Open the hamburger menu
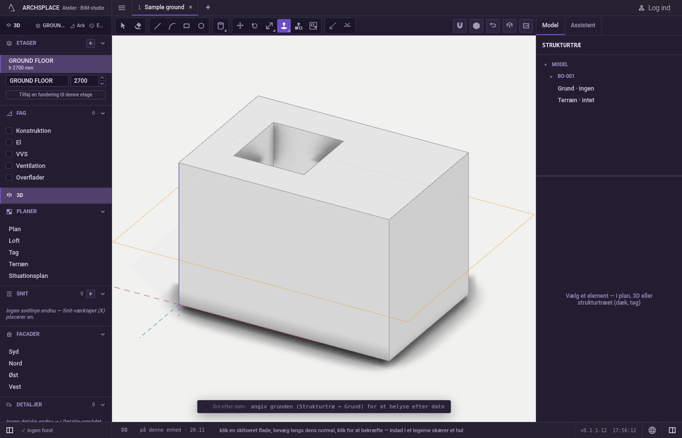The width and height of the screenshot is (682, 438). 122,8
